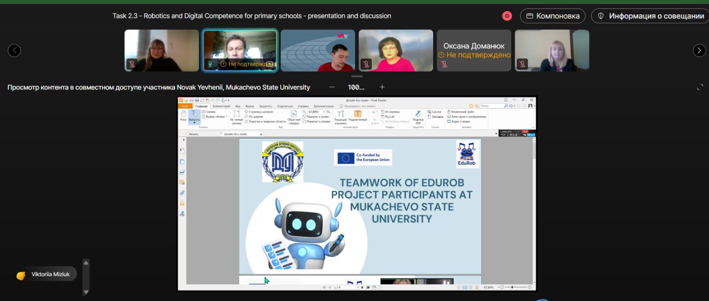Open the security lock panel in sidebar

182,203
